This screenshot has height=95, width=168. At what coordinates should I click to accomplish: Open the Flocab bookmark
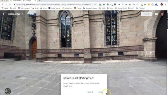coord(78,8)
